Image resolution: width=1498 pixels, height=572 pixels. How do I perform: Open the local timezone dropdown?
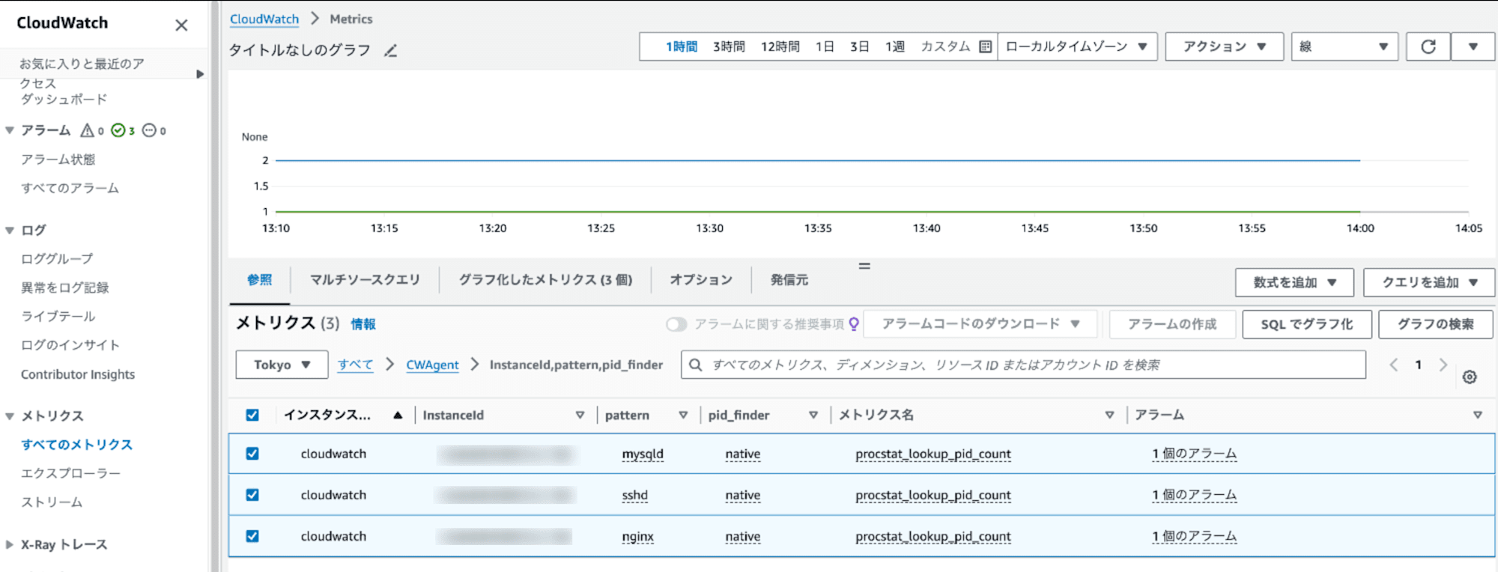click(x=1077, y=46)
